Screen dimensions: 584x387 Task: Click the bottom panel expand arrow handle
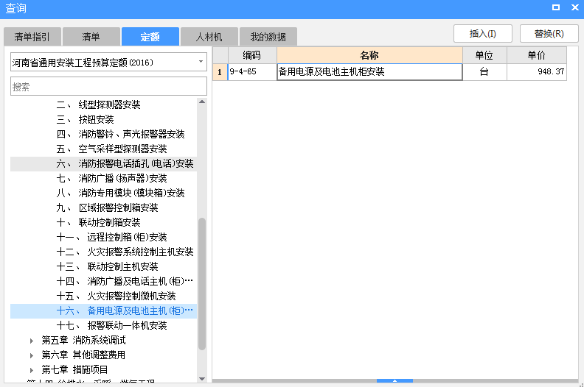click(394, 380)
